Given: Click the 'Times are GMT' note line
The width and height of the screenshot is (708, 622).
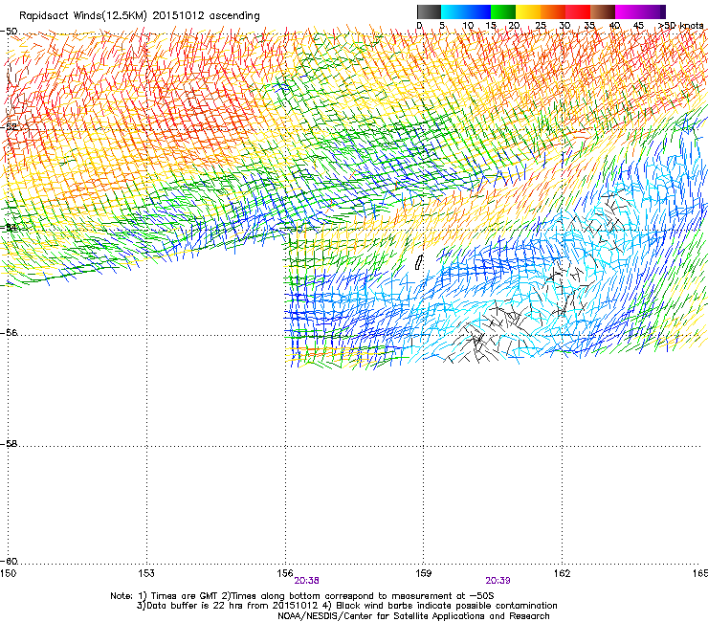Looking at the screenshot, I should pos(302,596).
